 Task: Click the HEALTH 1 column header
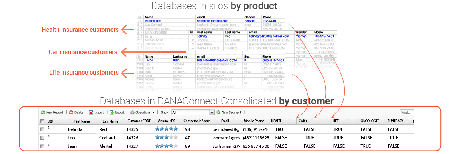click(278, 121)
